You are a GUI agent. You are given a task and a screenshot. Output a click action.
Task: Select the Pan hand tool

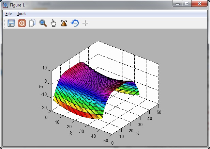coord(54,23)
